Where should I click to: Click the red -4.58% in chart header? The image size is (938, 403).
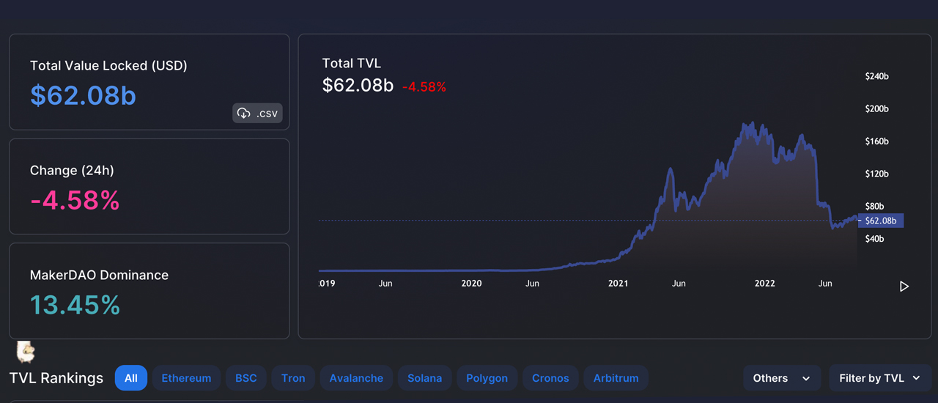click(424, 86)
